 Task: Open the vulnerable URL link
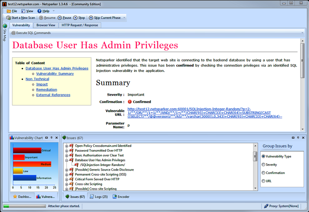coord(205,113)
